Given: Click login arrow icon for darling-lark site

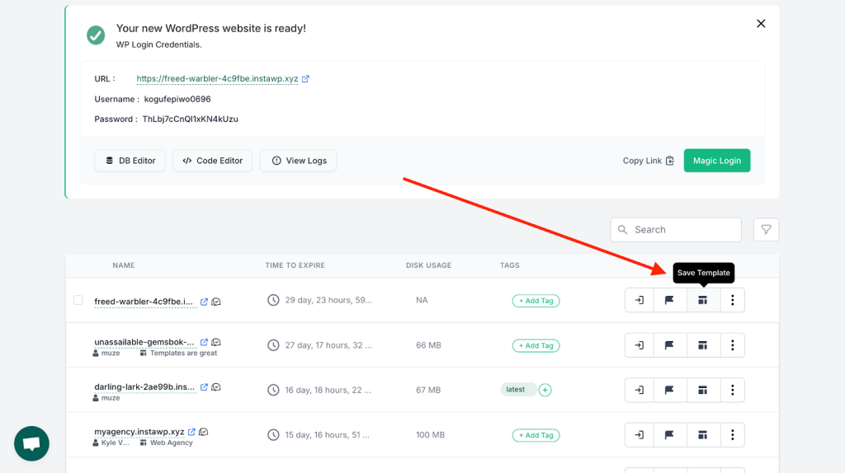Looking at the screenshot, I should [640, 390].
